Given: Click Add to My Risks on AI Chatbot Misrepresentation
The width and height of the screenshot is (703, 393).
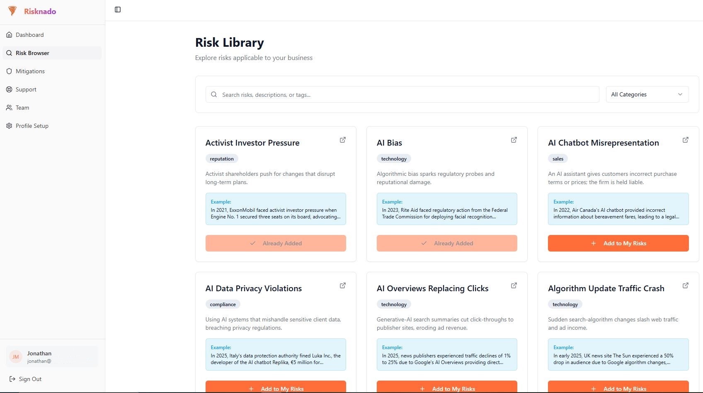Looking at the screenshot, I should 618,243.
